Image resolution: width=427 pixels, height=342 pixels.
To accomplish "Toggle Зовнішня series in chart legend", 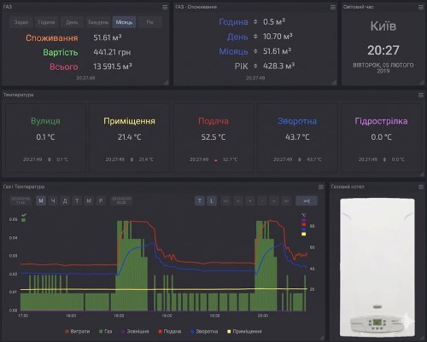I will click(135, 332).
